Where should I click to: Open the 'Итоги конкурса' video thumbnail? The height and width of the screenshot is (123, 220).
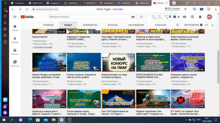(x=153, y=62)
